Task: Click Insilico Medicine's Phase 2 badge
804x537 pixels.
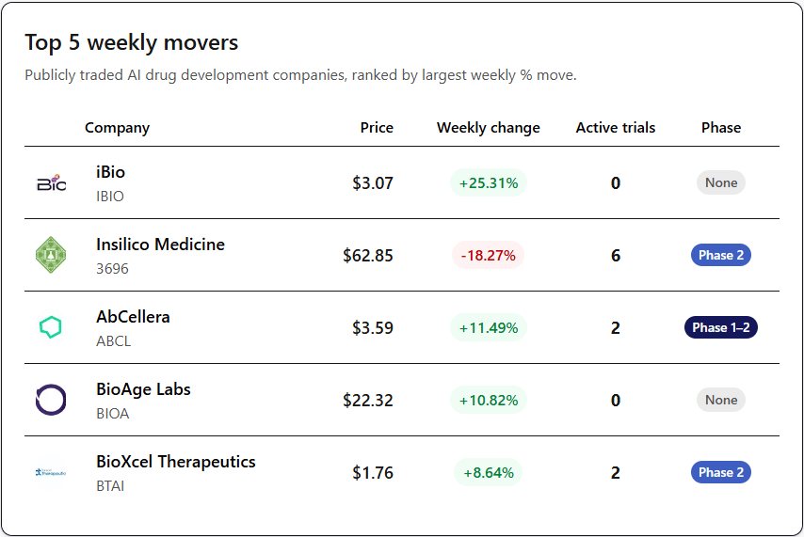Action: (x=721, y=255)
